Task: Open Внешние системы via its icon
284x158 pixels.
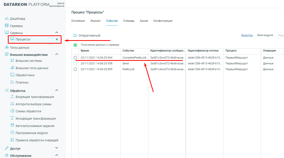Action: pyautogui.click(x=12, y=61)
